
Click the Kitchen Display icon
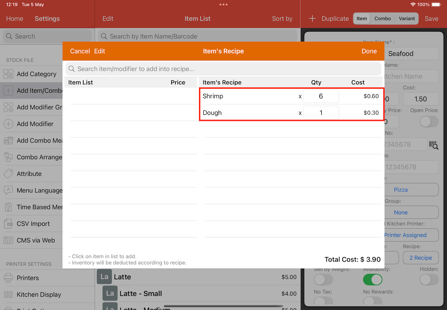point(8,294)
